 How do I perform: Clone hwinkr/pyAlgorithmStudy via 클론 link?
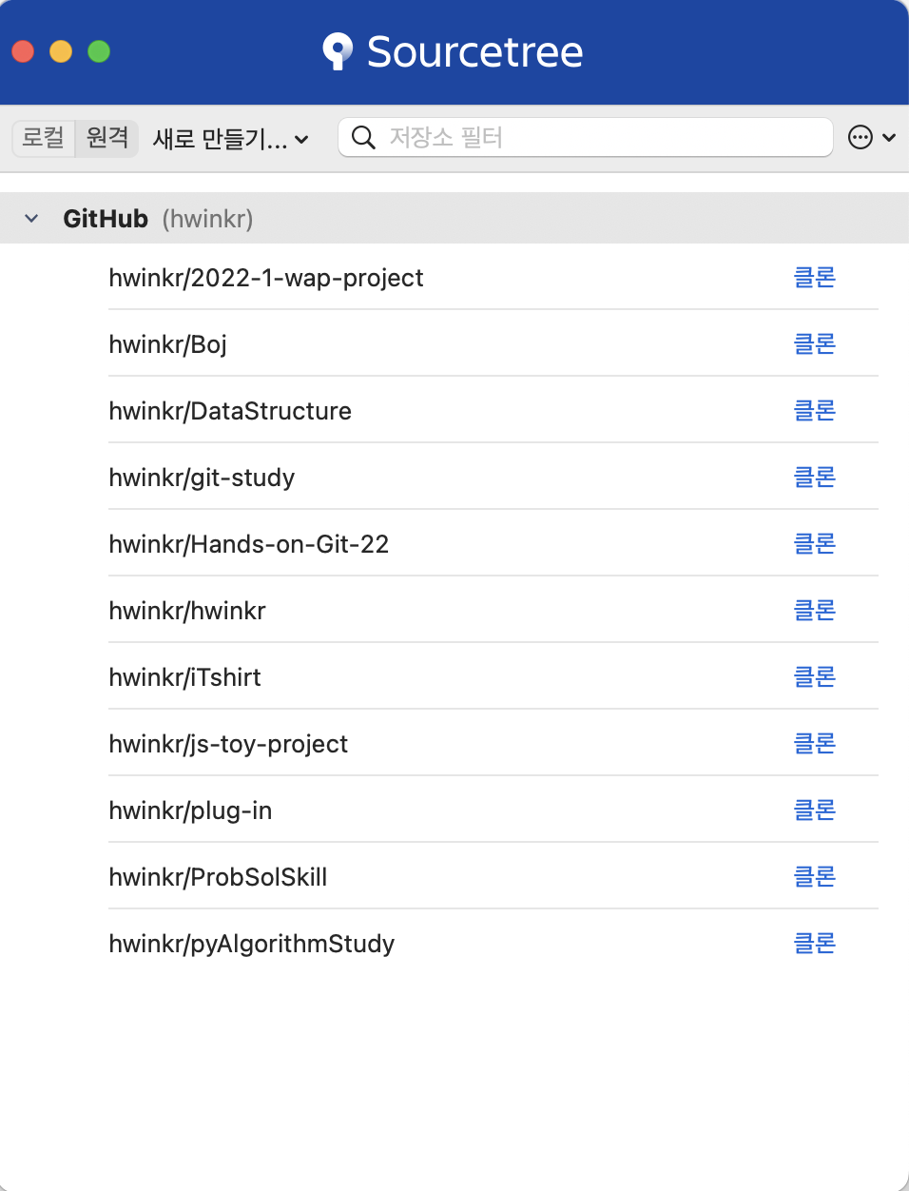coord(815,943)
